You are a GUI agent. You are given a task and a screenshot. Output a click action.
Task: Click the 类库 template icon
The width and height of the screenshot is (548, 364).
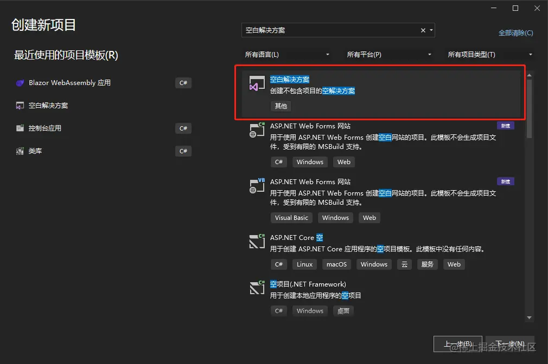click(x=20, y=151)
